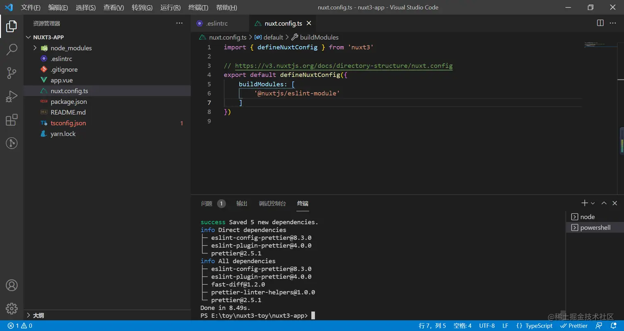This screenshot has height=331, width=624.
Task: Click the feedback icon in status bar
Action: click(x=599, y=326)
